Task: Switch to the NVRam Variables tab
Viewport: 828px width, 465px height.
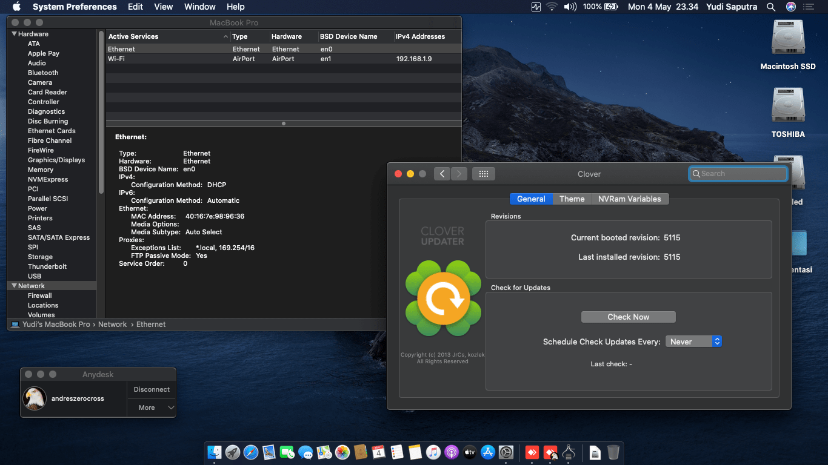Action: click(630, 199)
